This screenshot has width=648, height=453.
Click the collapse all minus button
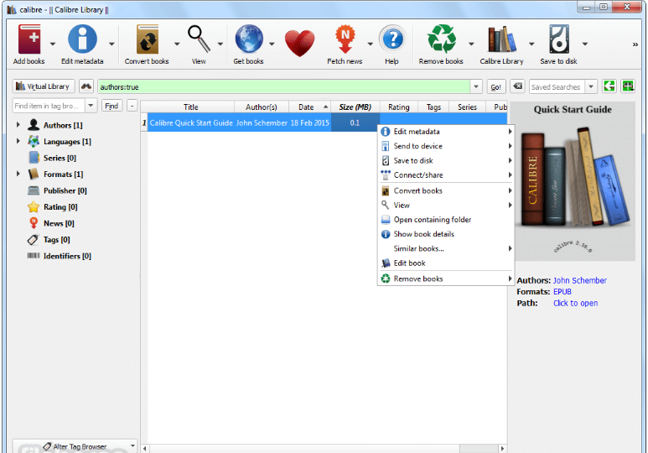(132, 106)
